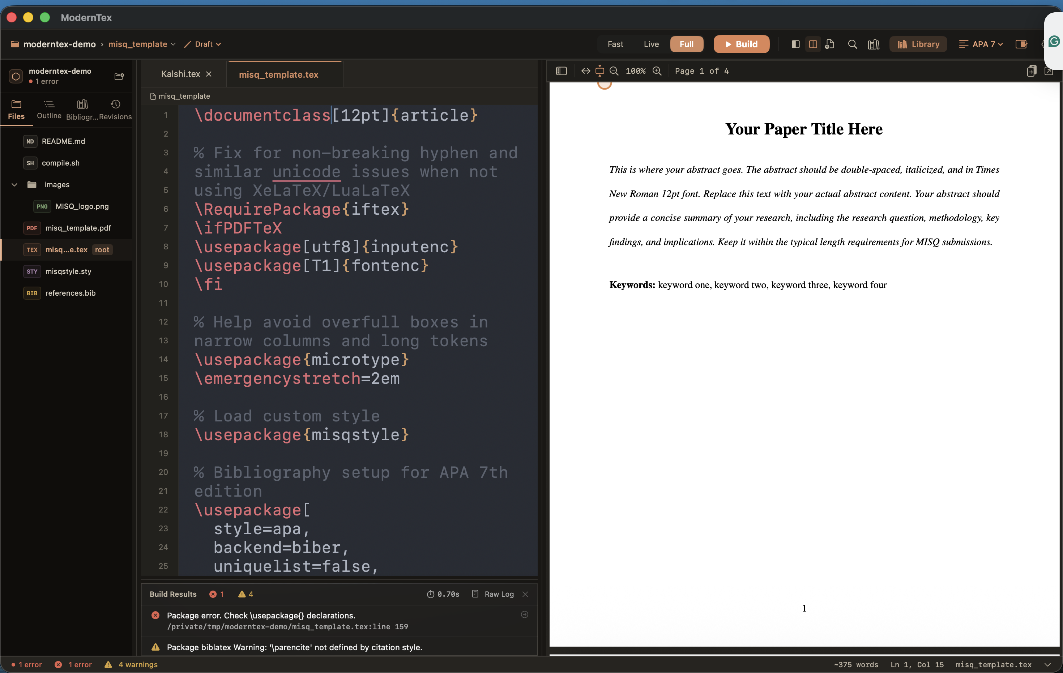Click the error circle-x icon in the status bar

[58, 665]
